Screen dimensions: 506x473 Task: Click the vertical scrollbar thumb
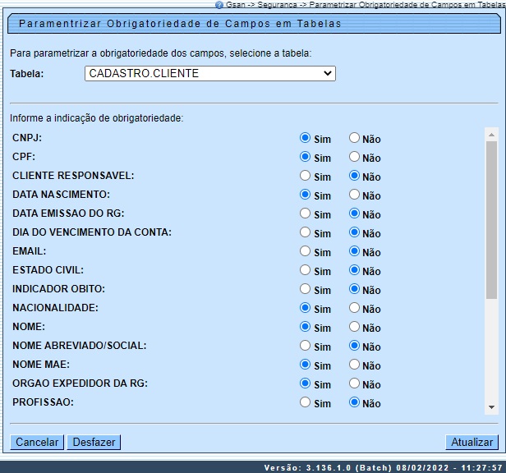491,222
